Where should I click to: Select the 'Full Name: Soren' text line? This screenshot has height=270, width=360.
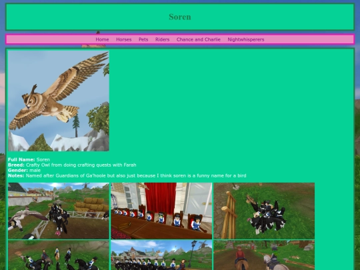click(x=29, y=159)
